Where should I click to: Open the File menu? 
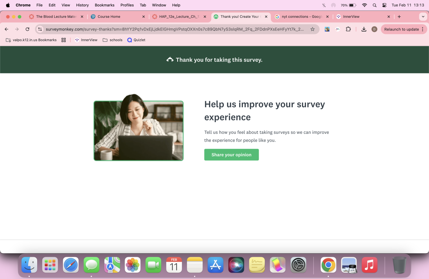pos(40,5)
